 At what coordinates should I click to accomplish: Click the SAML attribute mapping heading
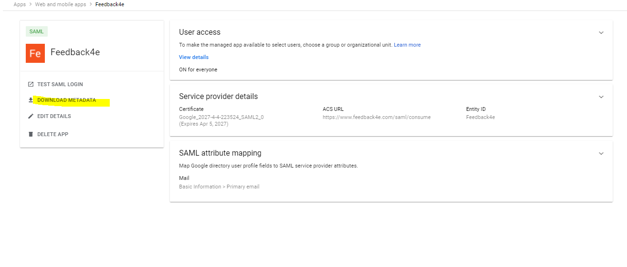click(220, 153)
